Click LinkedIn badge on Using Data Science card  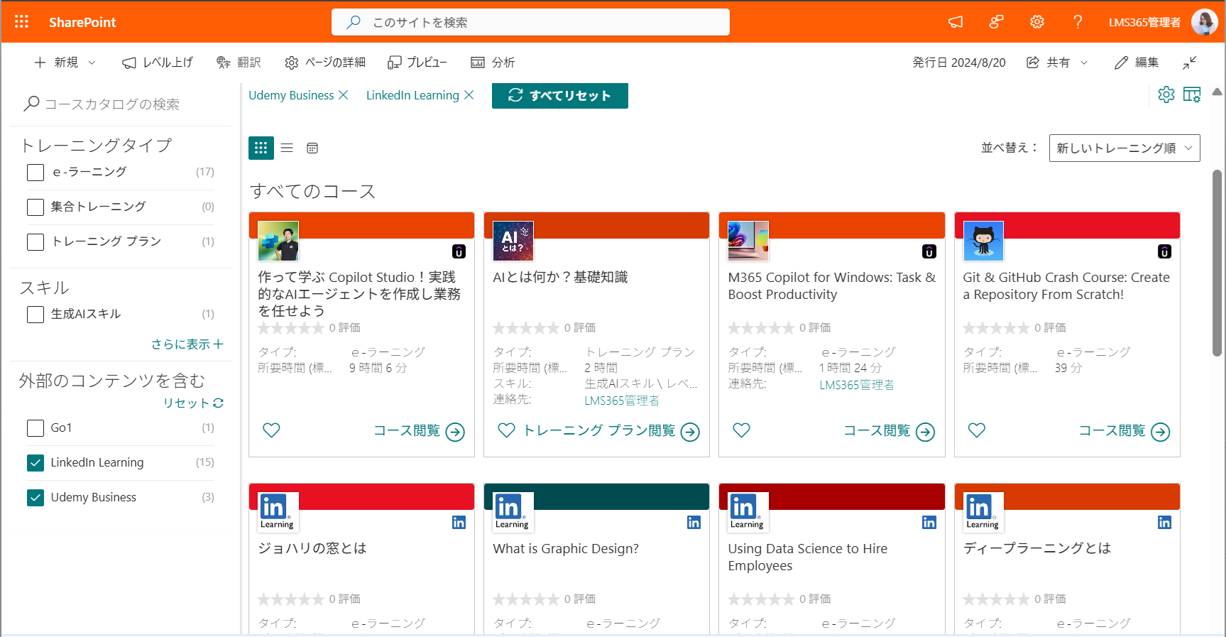pos(929,523)
